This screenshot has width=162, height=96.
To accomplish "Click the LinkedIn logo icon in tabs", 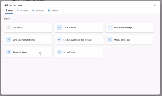I will 49,11.
